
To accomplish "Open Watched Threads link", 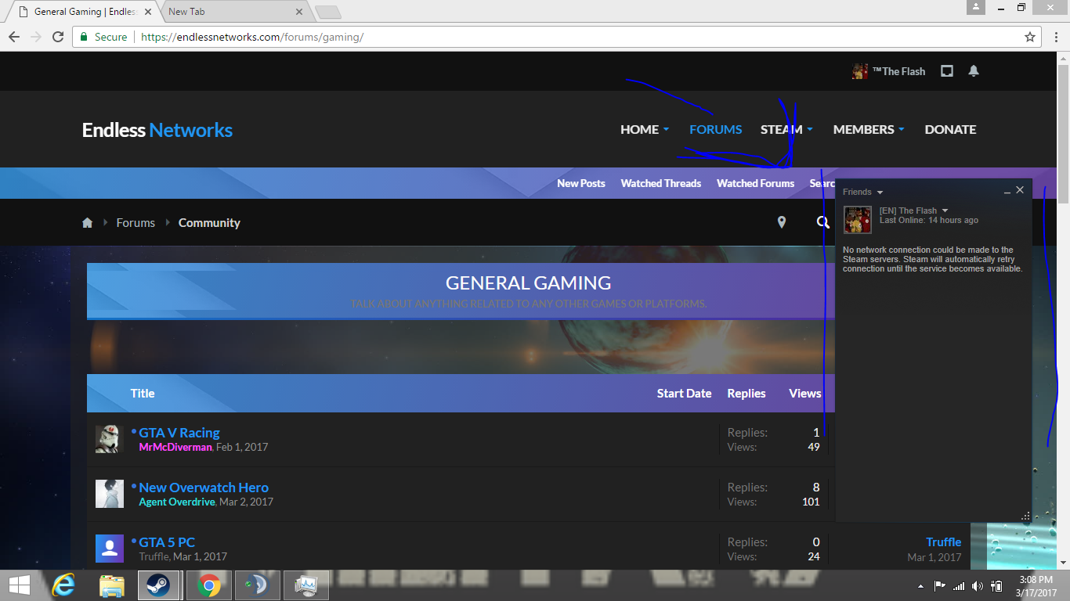I will (x=661, y=183).
